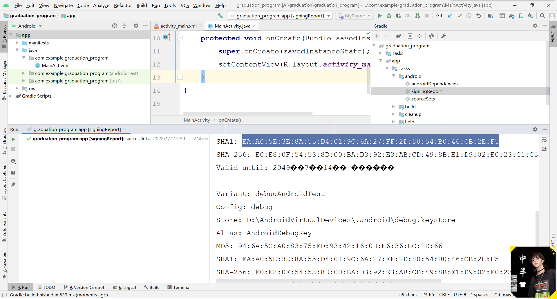Click the Run console horizontal scrollbar
This screenshot has width=557, height=299.
(328, 281)
